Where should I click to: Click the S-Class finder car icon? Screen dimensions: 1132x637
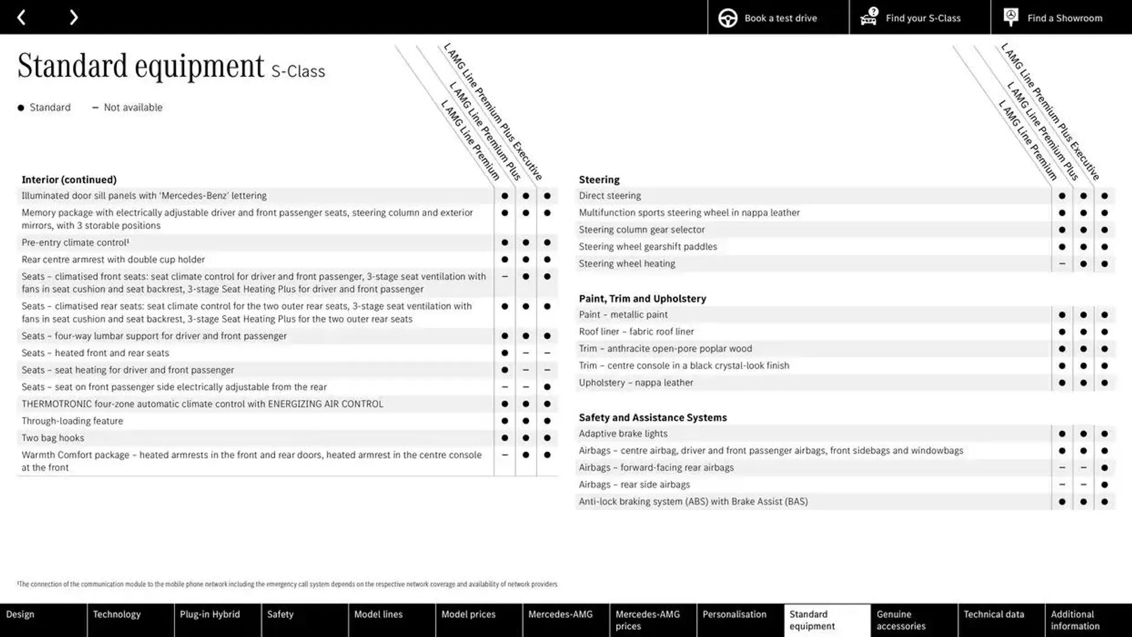(x=869, y=17)
